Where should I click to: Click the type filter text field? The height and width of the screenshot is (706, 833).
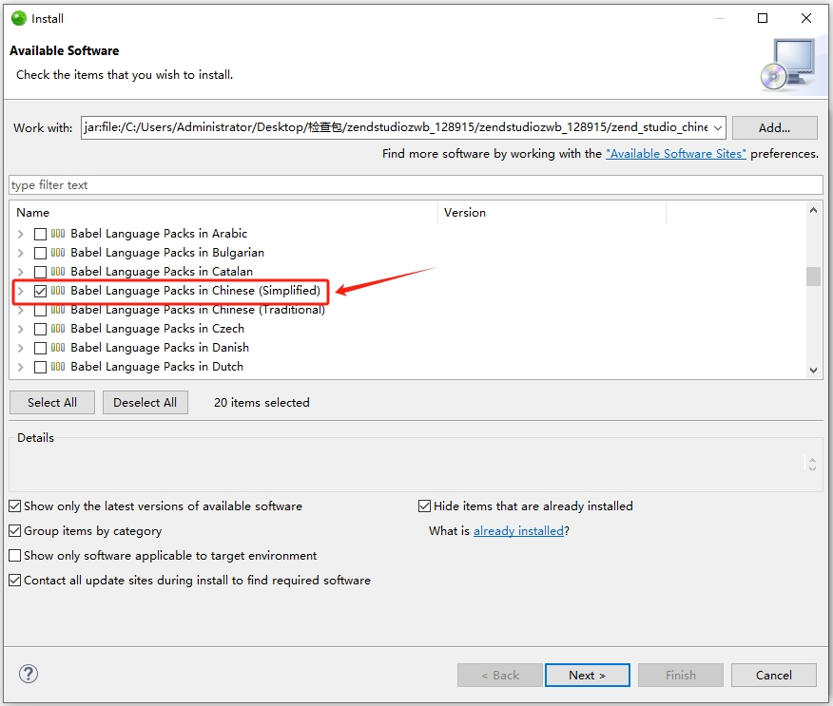coord(416,185)
